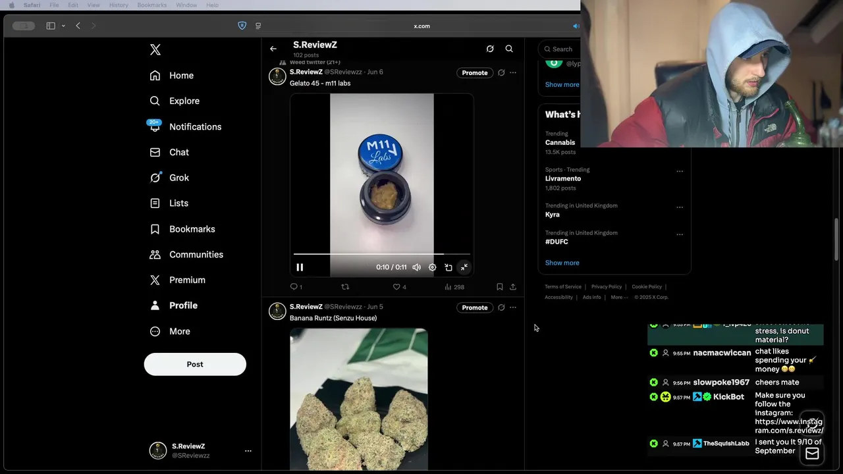Click the Search input field
This screenshot has width=843, height=474.
coord(559,49)
